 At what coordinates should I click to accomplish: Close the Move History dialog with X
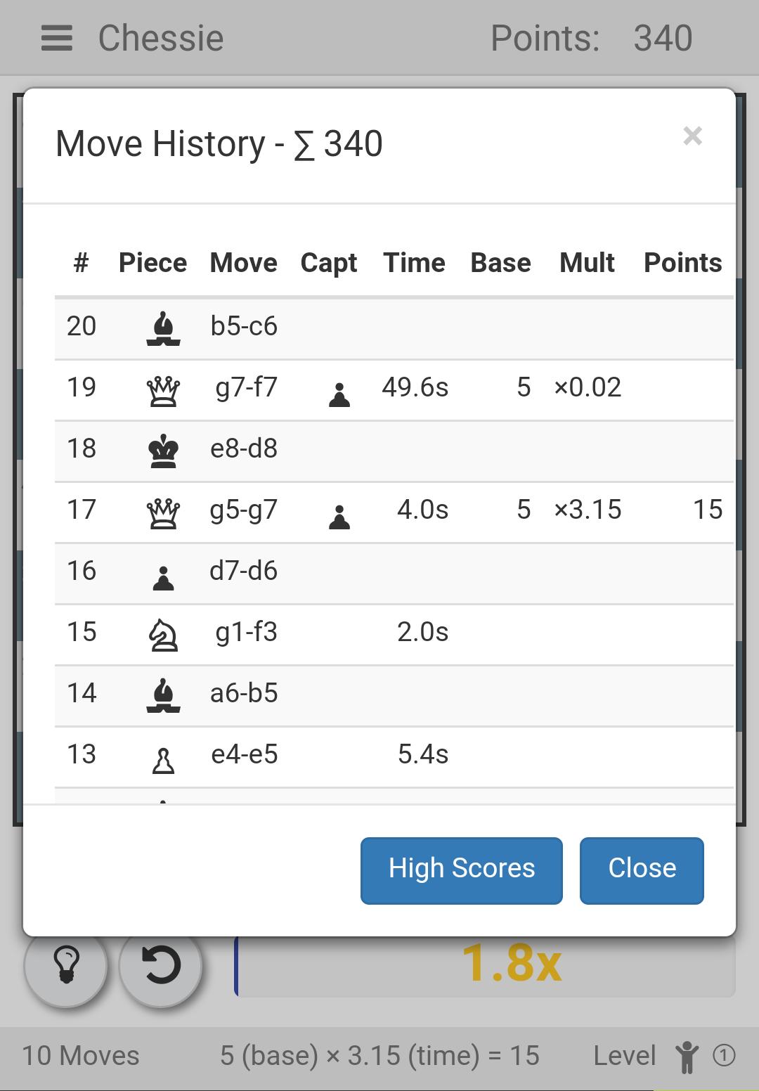692,136
